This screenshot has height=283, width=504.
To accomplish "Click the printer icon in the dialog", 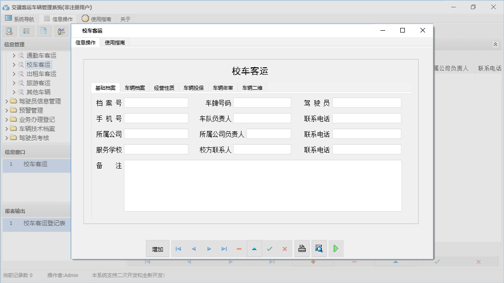I will click(x=302, y=249).
